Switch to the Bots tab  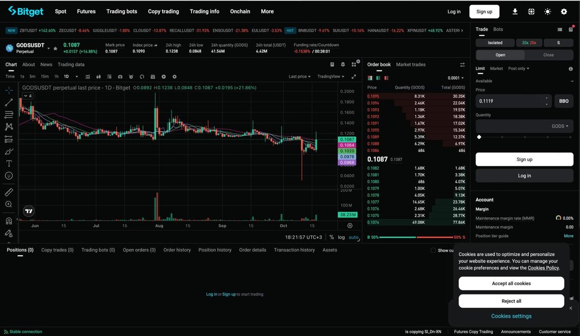click(498, 29)
